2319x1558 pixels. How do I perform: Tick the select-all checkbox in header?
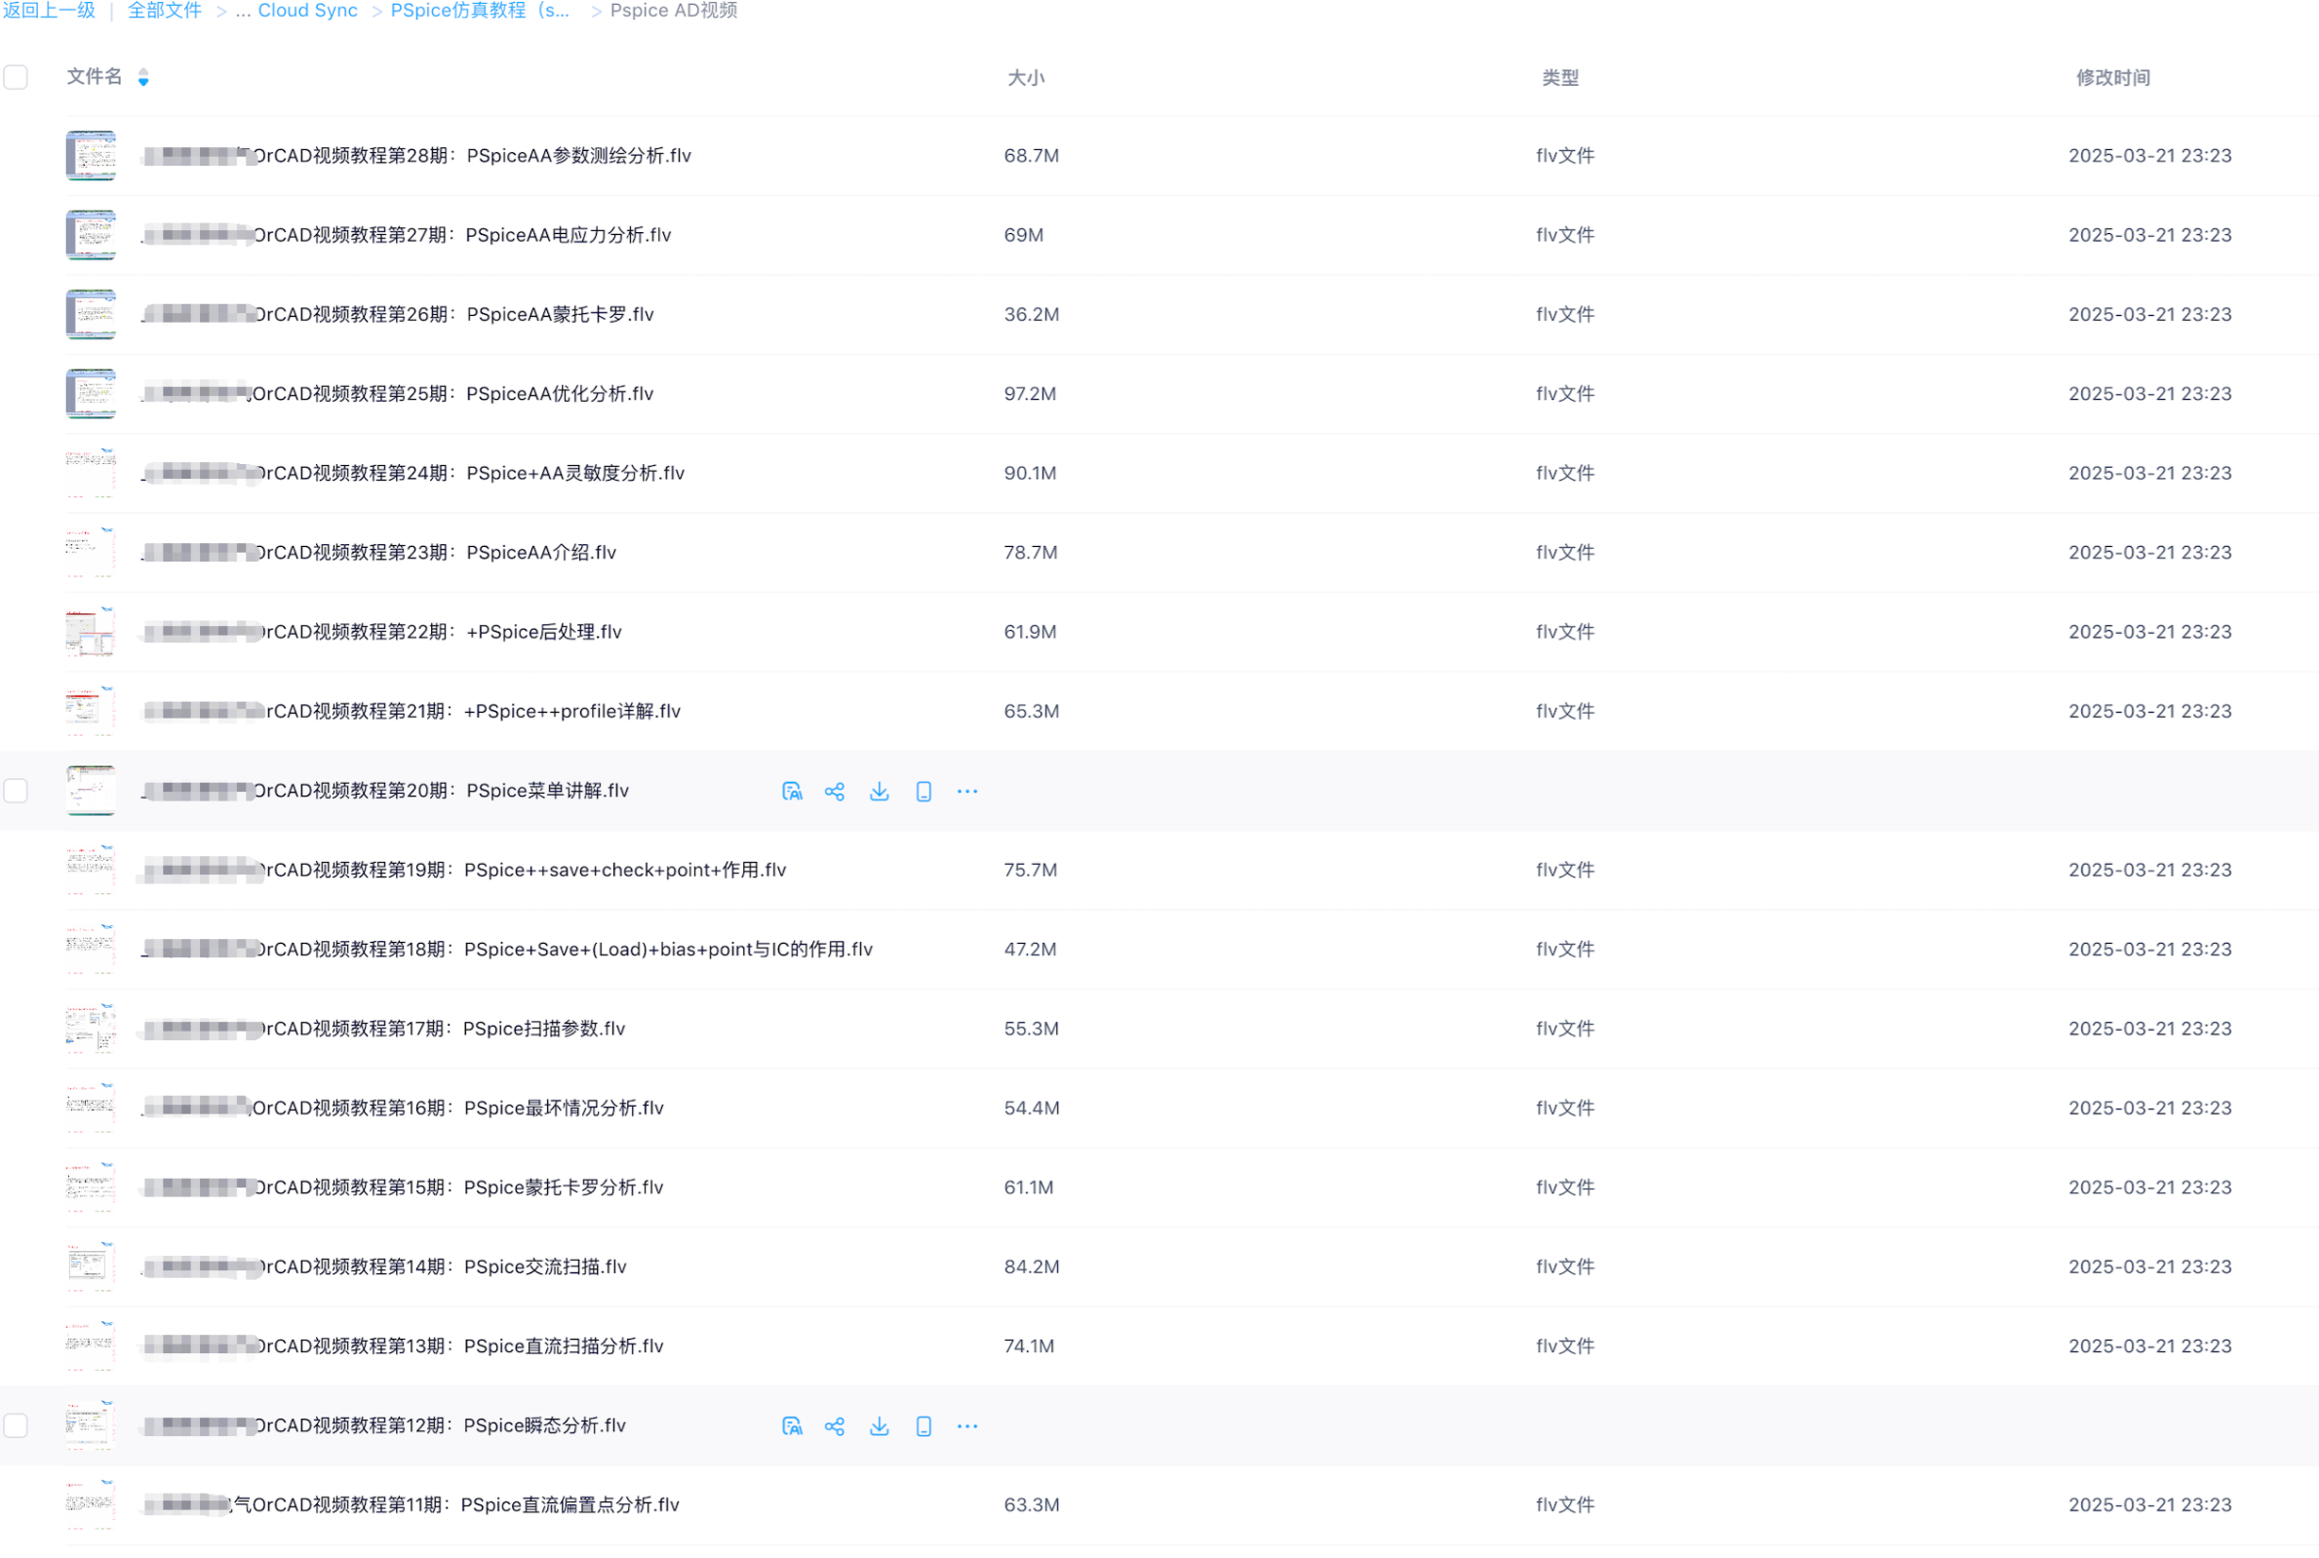16,76
